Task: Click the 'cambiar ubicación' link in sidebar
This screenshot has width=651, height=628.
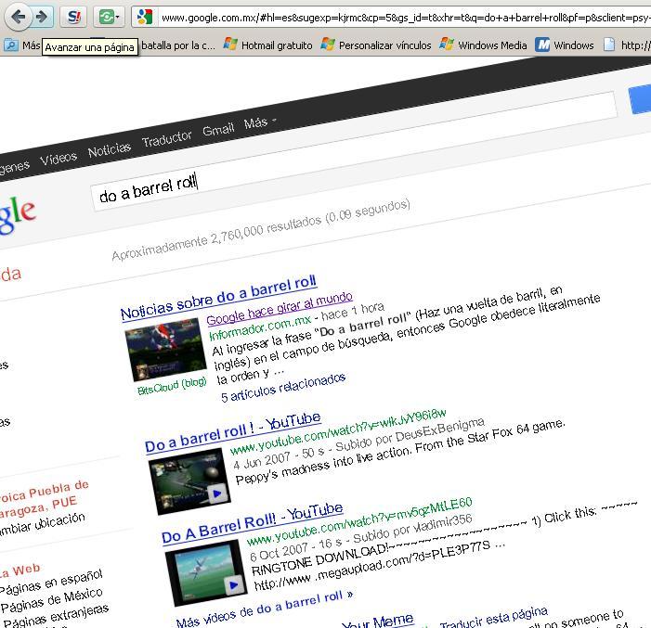Action: [42, 526]
